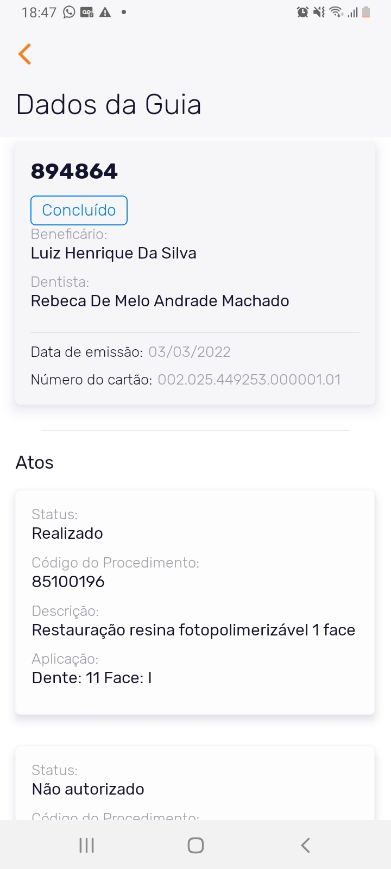Open recent apps from navigation bar
The image size is (391, 869).
point(86,845)
